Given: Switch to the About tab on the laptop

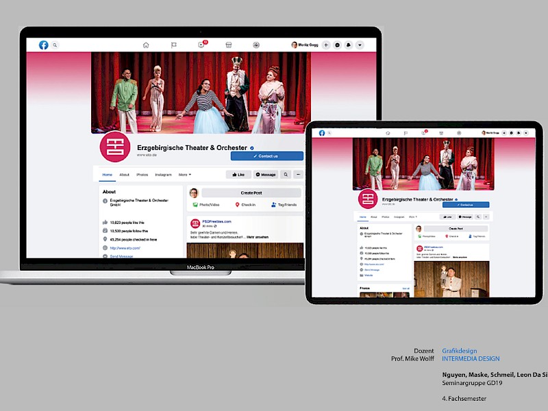Looking at the screenshot, I should click(125, 175).
